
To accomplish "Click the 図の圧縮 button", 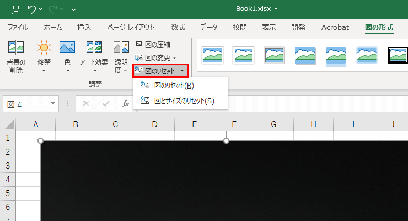I will pos(153,44).
